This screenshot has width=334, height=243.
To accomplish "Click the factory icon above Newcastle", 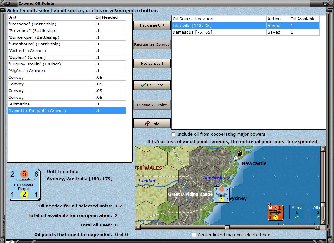I will click(240, 153).
